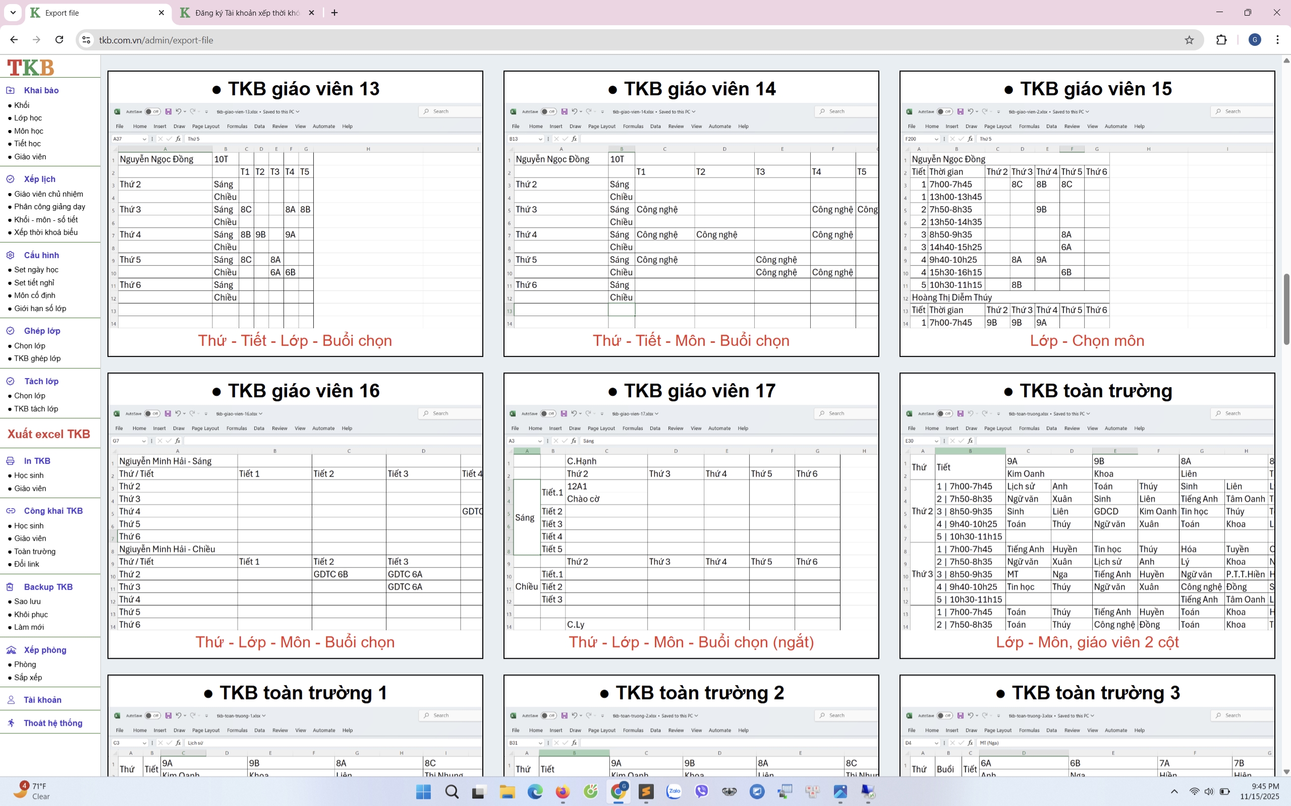The height and width of the screenshot is (806, 1291).
Task: Click the page vertical scrollbar thumb
Action: pos(1286,309)
